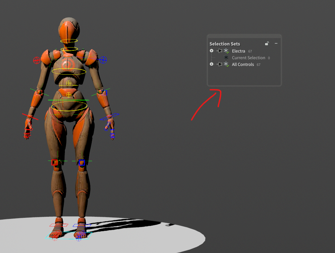Toggle the Electra asterisk checkmark icon
This screenshot has width=335, height=253.
click(x=226, y=51)
